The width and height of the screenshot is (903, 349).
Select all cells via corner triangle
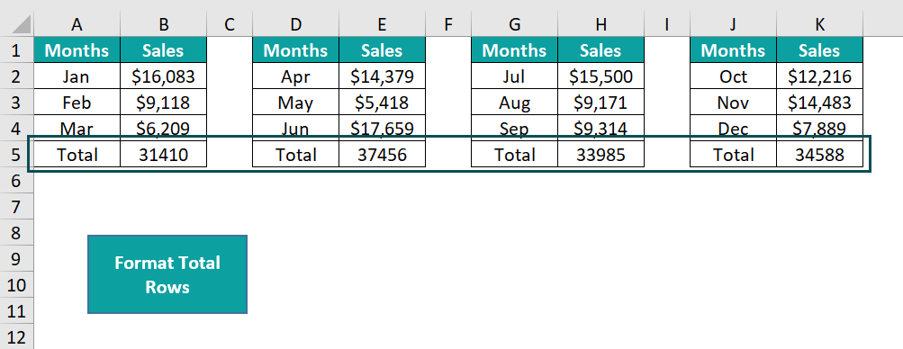(x=17, y=24)
